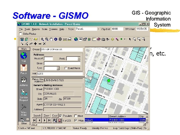This screenshot has width=180, height=135.
Task: Click the minus sign in second toolbar row
Action: [x=40, y=44]
